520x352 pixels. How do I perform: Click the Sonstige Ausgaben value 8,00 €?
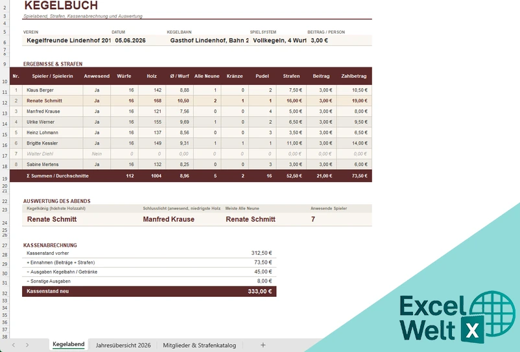coord(265,281)
